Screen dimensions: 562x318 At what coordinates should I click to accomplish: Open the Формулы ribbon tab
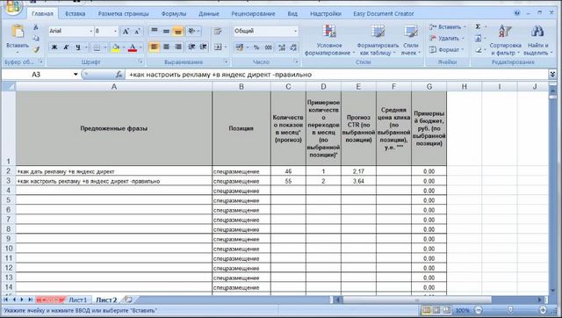click(x=174, y=14)
